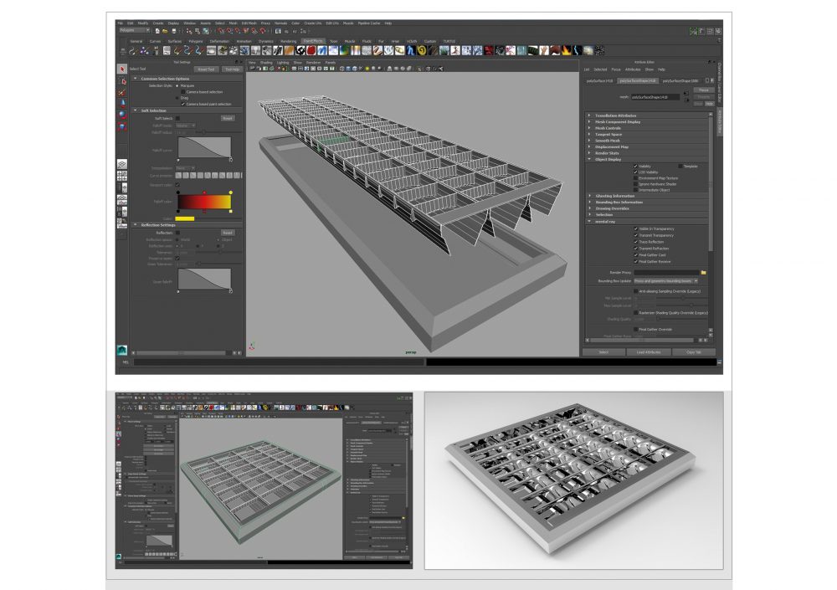The image size is (837, 590).
Task: Switch to the Polygons shelf tab
Action: [195, 40]
